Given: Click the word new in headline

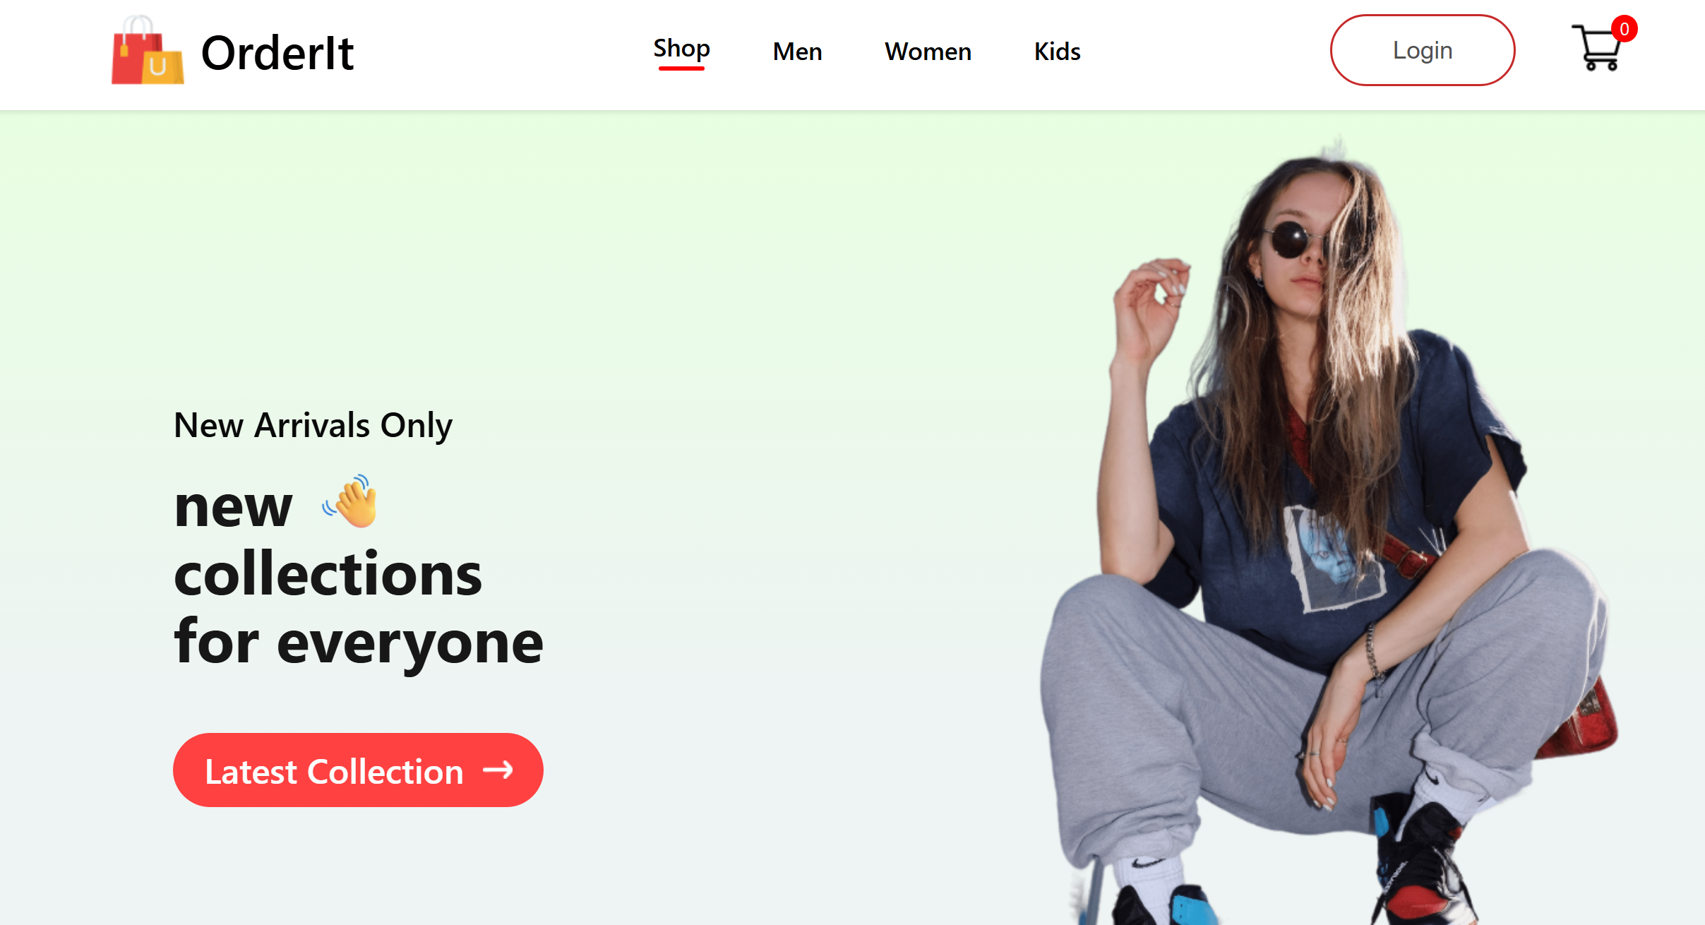Looking at the screenshot, I should (233, 507).
